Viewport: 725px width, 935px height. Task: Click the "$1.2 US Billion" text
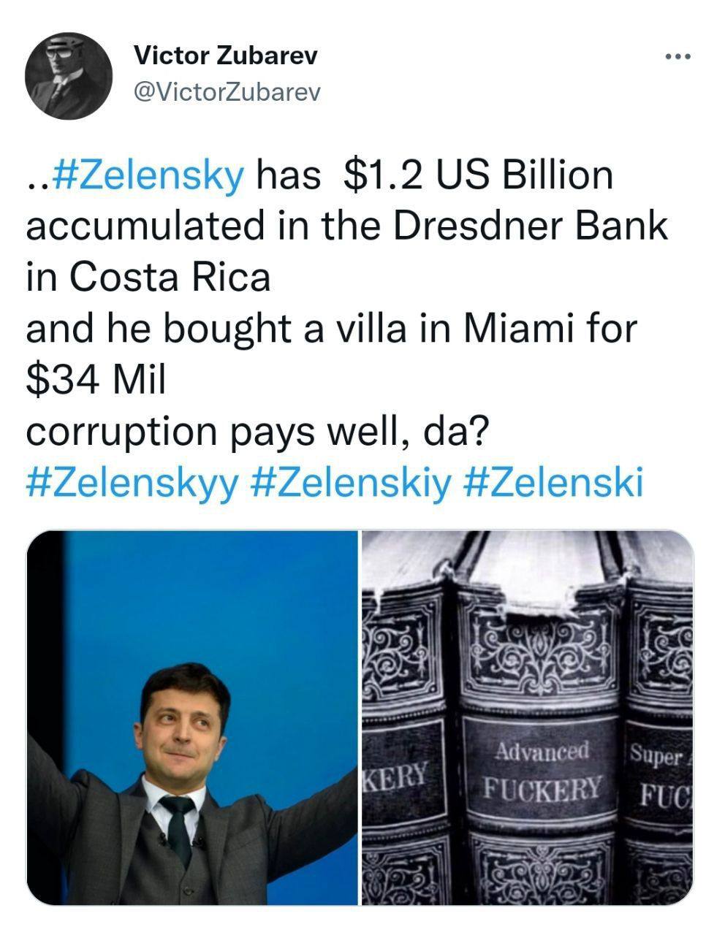click(x=477, y=177)
